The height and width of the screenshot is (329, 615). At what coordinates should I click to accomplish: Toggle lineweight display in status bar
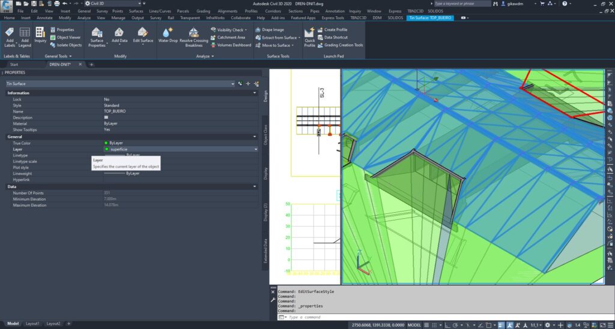[x=501, y=325]
